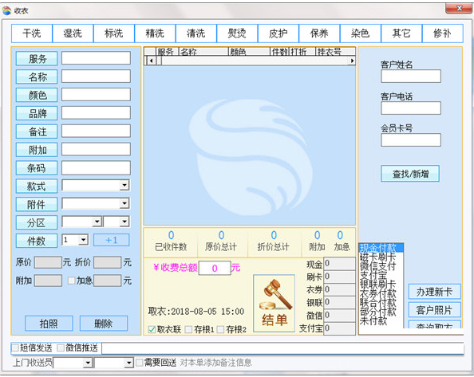Click the 结单 gavel checkout button
This screenshot has height=377, width=474.
274,304
